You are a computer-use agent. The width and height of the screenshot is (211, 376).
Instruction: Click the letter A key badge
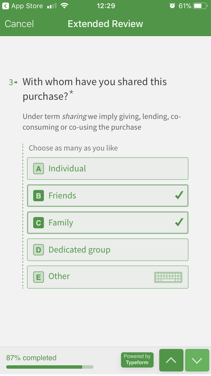[x=39, y=169]
